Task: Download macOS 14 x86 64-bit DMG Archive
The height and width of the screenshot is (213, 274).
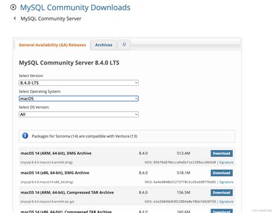Action: pyautogui.click(x=221, y=173)
